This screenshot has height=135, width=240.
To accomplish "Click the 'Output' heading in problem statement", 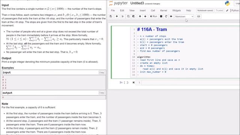I will point(6,58).
